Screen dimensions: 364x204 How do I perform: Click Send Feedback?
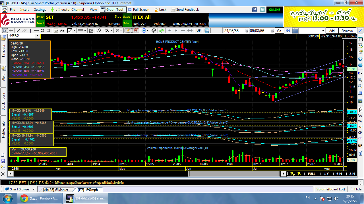185,10
